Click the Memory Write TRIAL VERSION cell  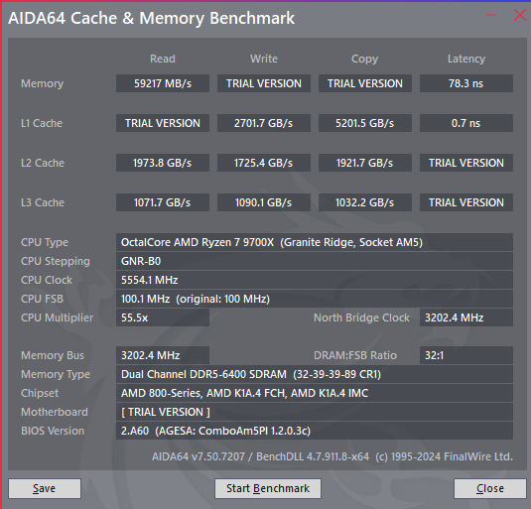264,83
